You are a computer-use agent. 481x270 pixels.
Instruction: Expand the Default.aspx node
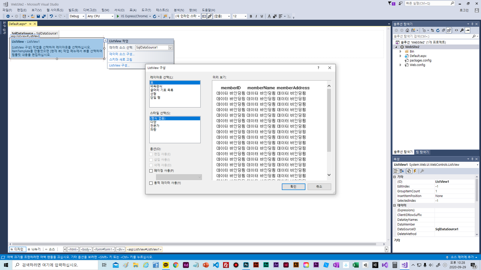pos(401,56)
